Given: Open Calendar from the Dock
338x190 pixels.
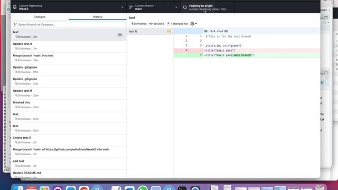Looking at the screenshot, I should (32, 188).
